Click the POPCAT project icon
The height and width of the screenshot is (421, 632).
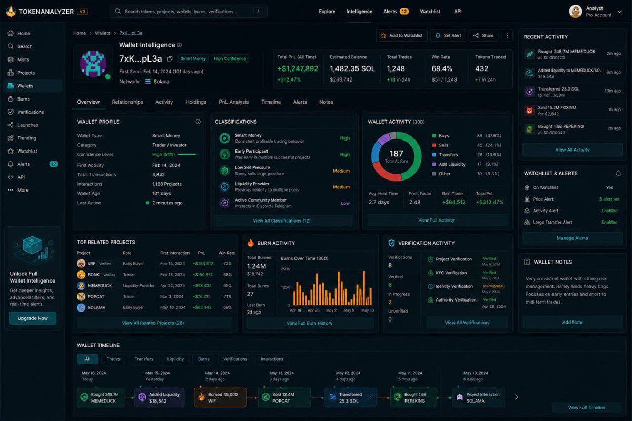pyautogui.click(x=81, y=296)
